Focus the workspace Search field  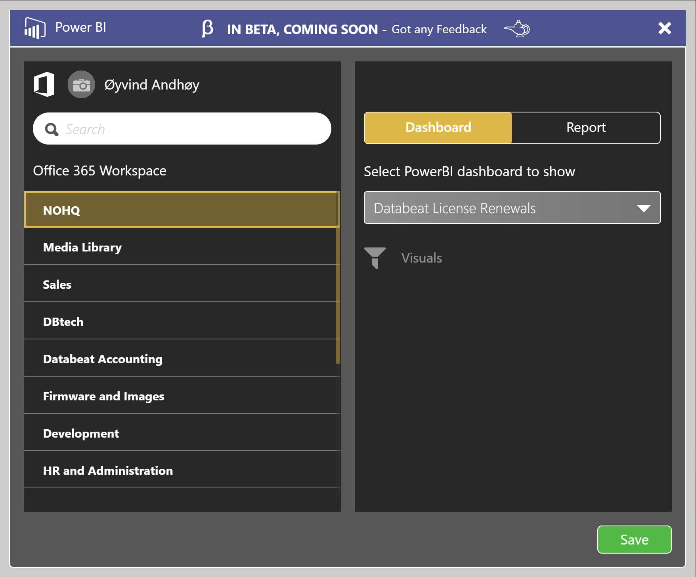182,129
